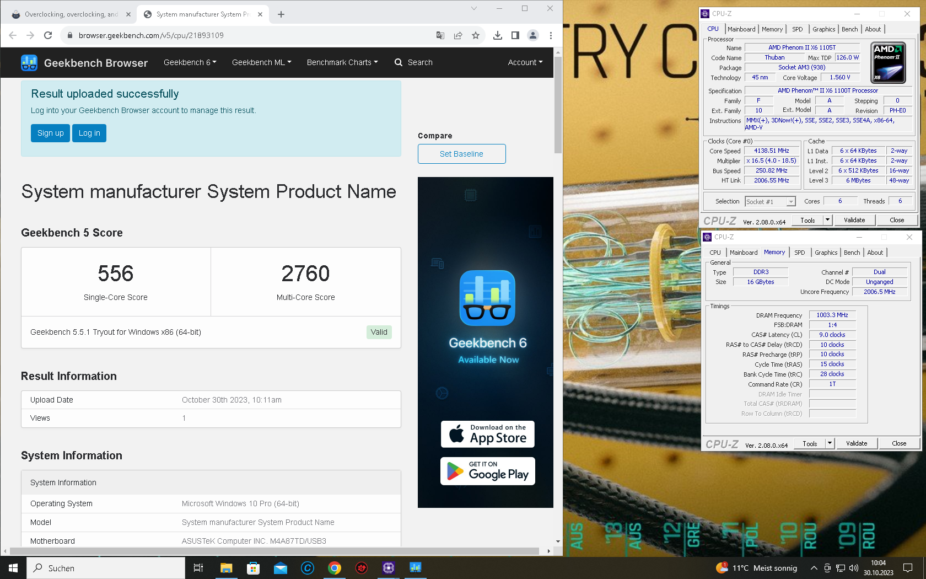The height and width of the screenshot is (579, 926).
Task: Click Download on the App Store badge
Action: [488, 435]
